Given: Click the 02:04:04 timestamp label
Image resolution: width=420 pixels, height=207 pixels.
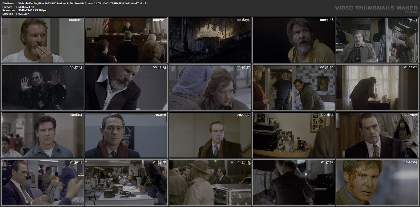Looking at the screenshot, I should [410, 162].
